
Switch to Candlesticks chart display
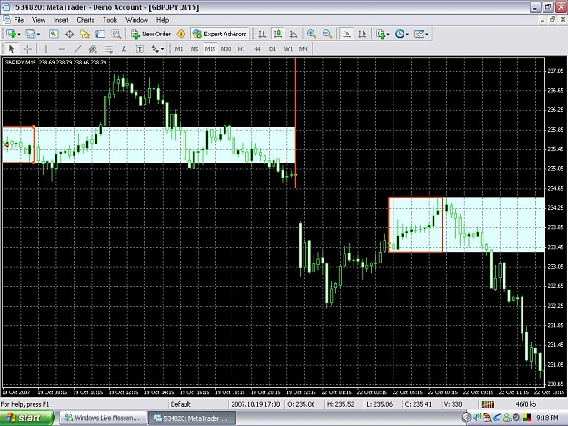coord(278,34)
